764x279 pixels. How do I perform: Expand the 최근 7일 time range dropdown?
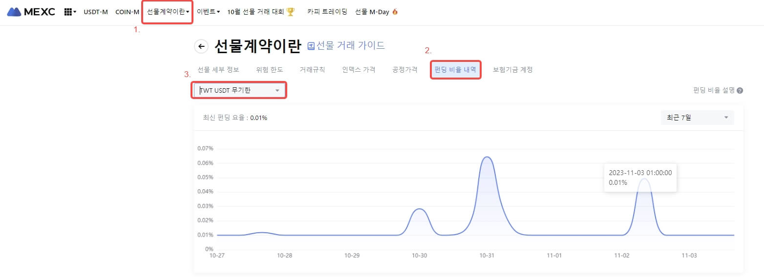click(696, 118)
